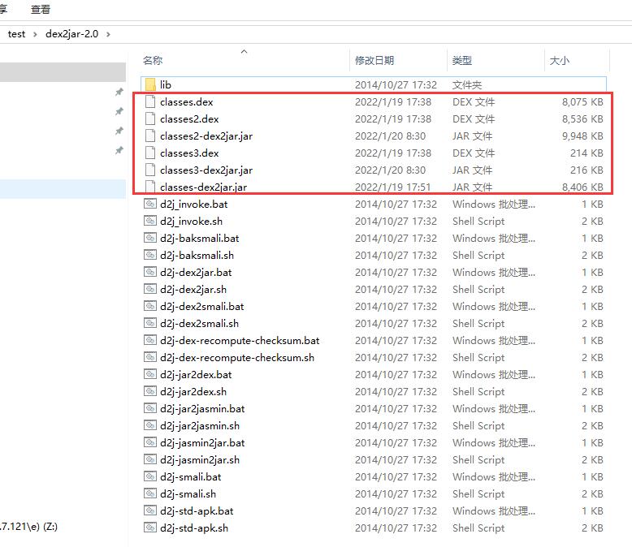
Task: Select the classes.dex file icon
Action: pyautogui.click(x=149, y=102)
